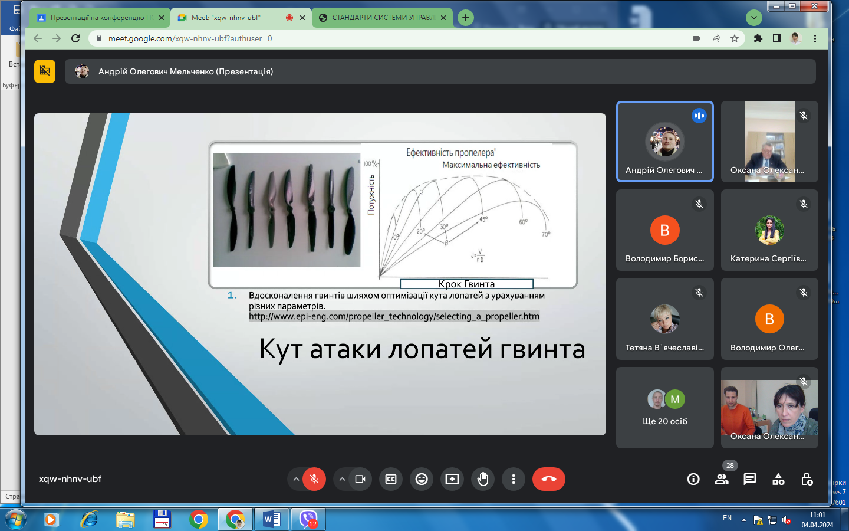Toggle the camera on or off

tap(360, 479)
